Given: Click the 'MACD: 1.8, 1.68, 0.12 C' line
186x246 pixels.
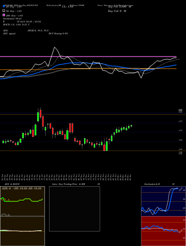Looking at the screenshot, I should coord(16,25).
